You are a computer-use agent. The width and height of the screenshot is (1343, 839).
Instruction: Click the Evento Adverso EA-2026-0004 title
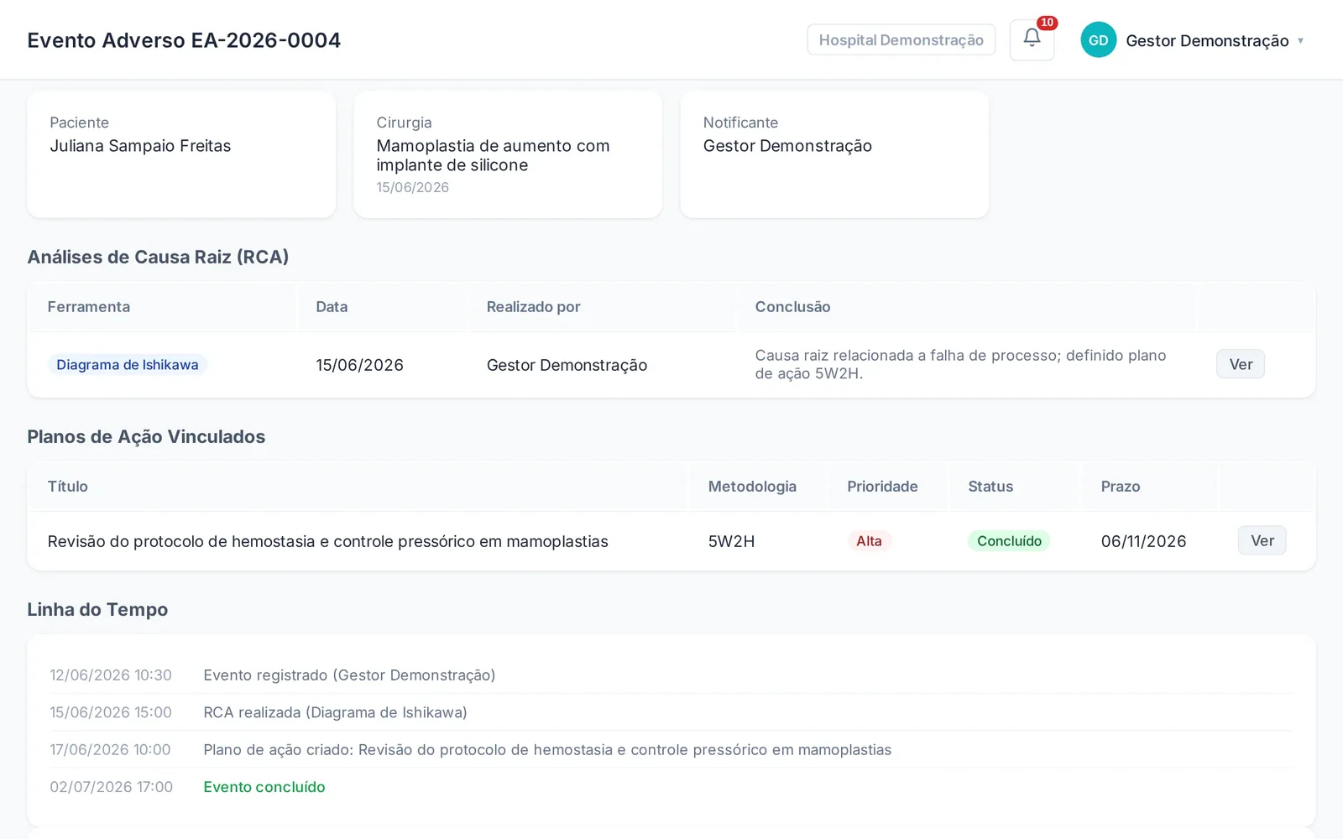click(184, 40)
